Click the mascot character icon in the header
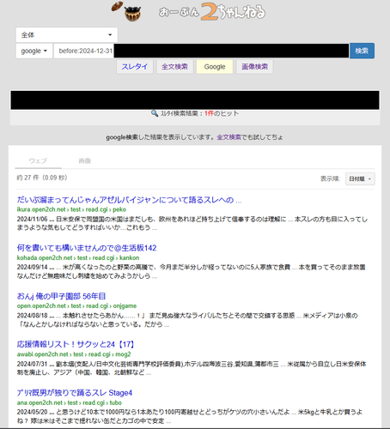Viewport: 390px width, 429px height. tap(126, 11)
